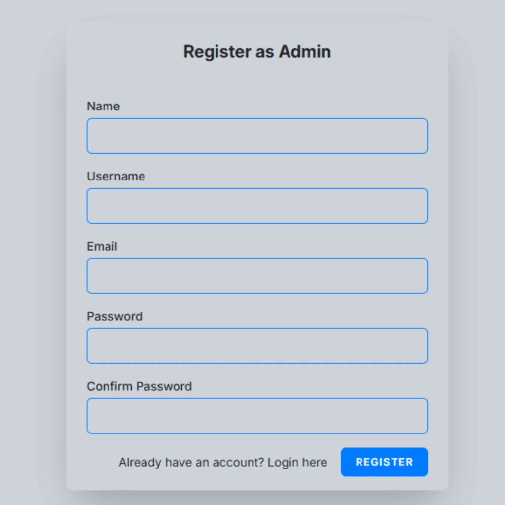Image resolution: width=505 pixels, height=505 pixels.
Task: Click the "Confirm Password" label
Action: pyautogui.click(x=139, y=387)
